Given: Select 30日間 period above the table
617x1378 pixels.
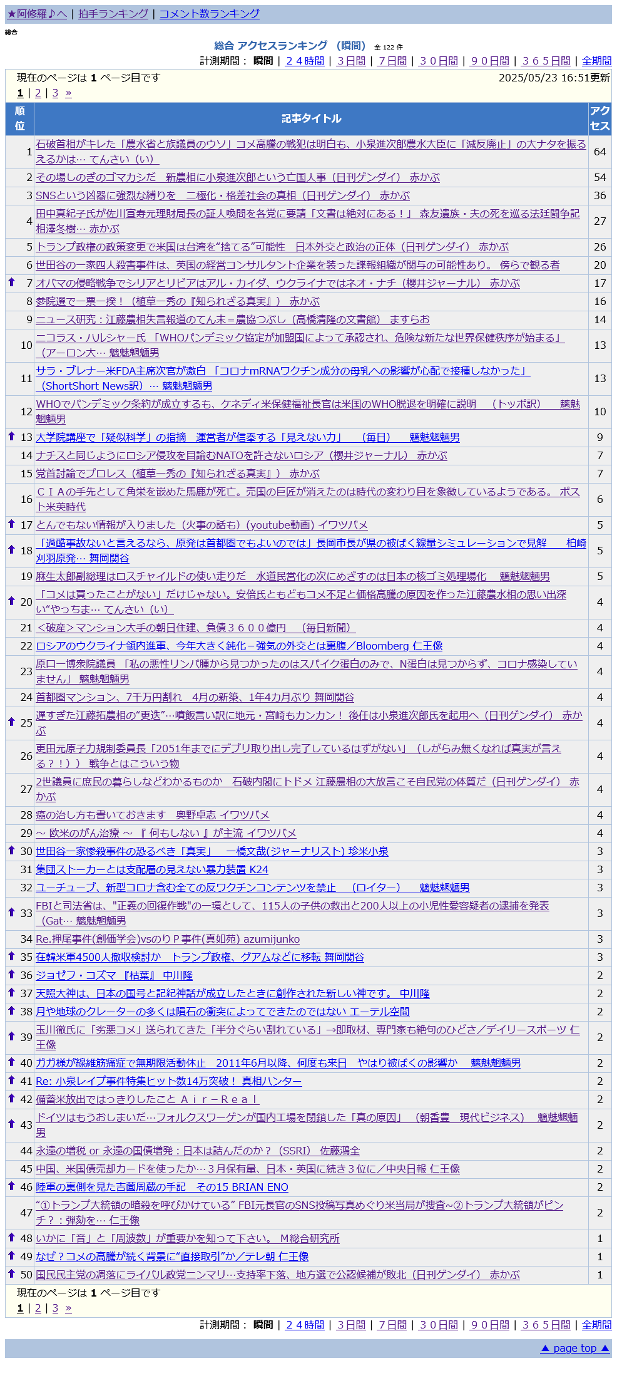Looking at the screenshot, I should [438, 61].
